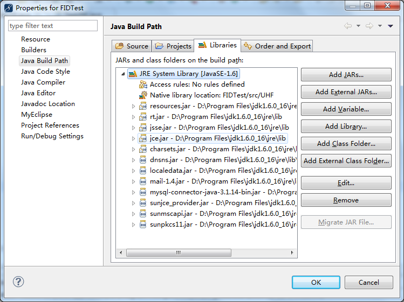Switch to the Projects tab

point(173,46)
